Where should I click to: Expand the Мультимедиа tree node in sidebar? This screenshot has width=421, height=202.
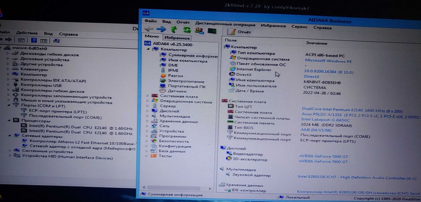pyautogui.click(x=148, y=116)
